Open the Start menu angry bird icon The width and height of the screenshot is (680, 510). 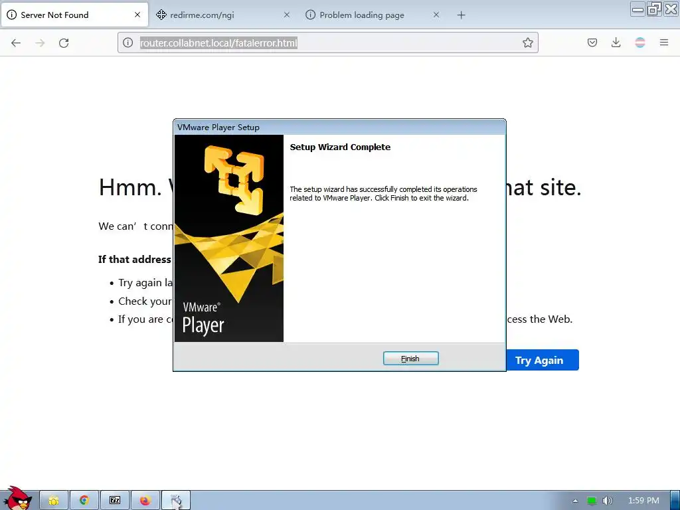(17, 498)
